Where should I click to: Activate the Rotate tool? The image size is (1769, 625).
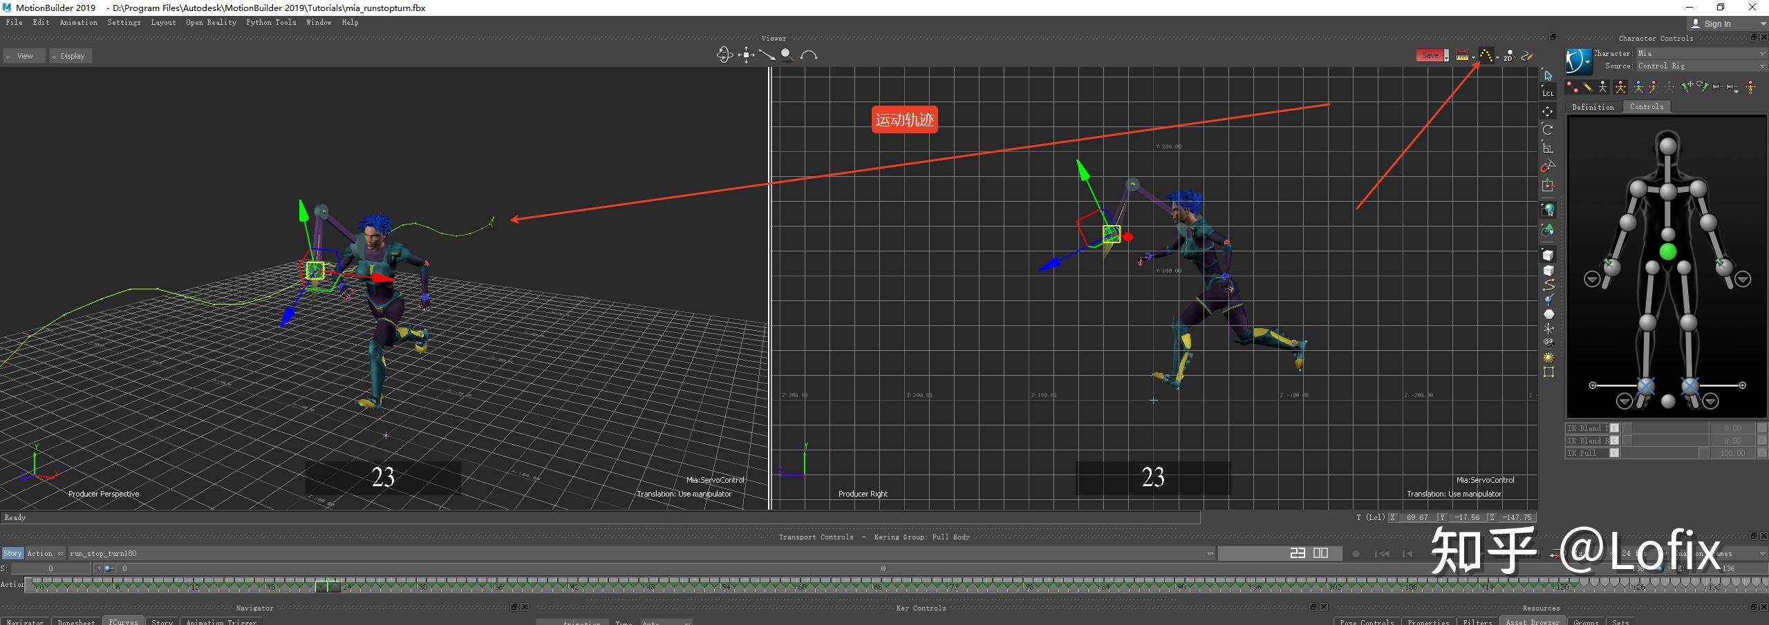[1548, 129]
